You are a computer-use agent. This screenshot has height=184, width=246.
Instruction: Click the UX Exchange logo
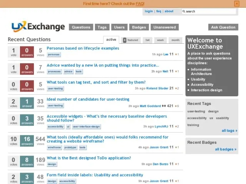38,26
